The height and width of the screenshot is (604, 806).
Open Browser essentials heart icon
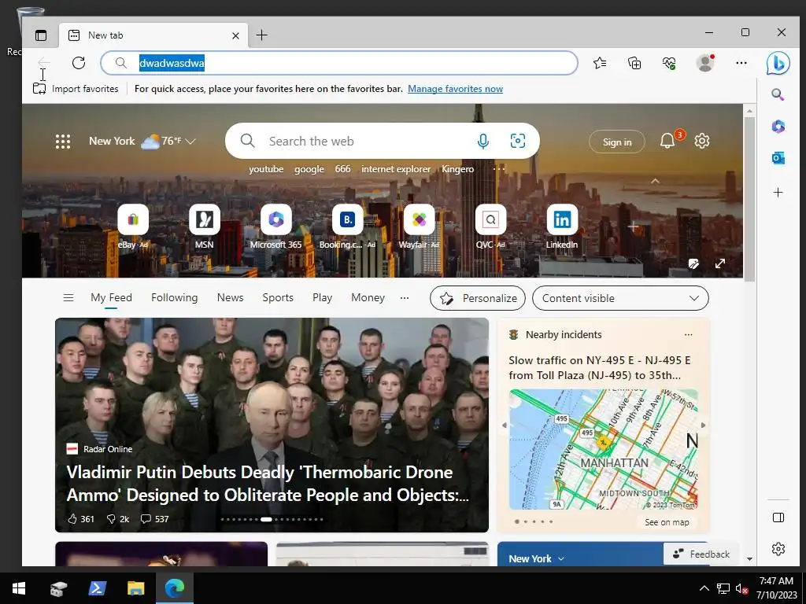click(669, 63)
